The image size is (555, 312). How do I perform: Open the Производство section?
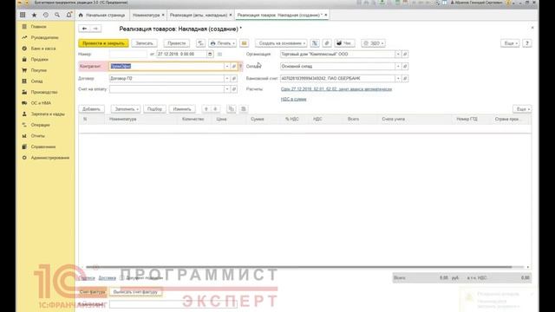[x=44, y=92]
